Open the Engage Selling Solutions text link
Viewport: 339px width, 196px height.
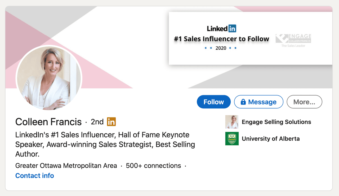[x=276, y=122]
